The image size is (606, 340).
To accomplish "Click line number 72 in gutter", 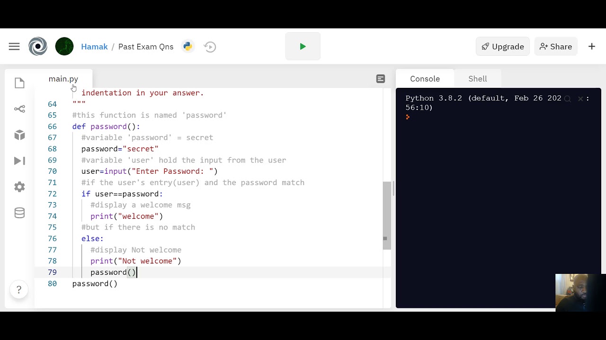I will point(52,194).
